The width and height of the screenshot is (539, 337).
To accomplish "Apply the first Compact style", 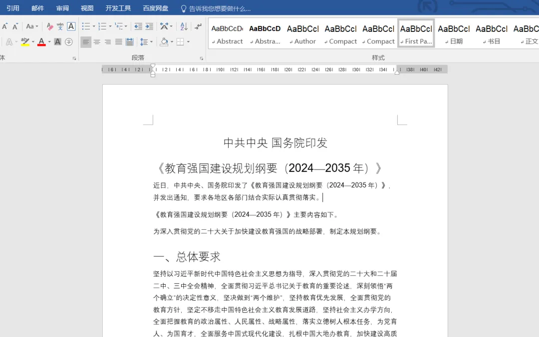I will [341, 34].
